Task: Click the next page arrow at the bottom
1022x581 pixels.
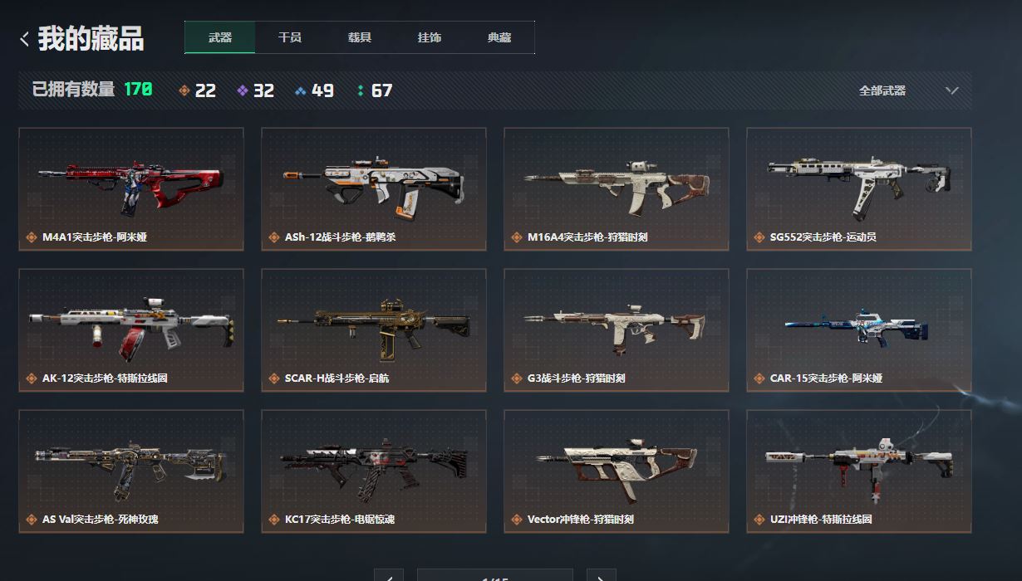Action: click(602, 575)
